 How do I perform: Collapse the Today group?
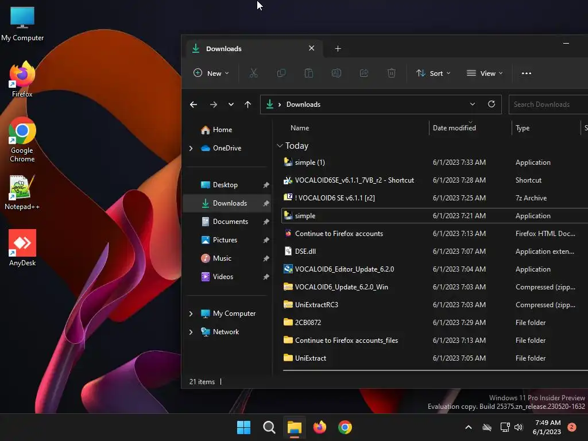[280, 145]
